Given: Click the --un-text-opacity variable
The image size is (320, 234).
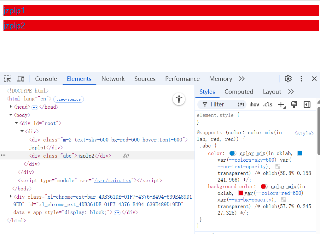Looking at the screenshot, I should click(x=242, y=166).
